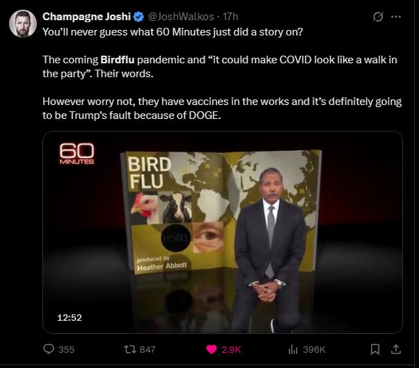The width and height of the screenshot is (419, 368).
Task: Open the @JoshWalkos handle link
Action: pyautogui.click(x=181, y=17)
